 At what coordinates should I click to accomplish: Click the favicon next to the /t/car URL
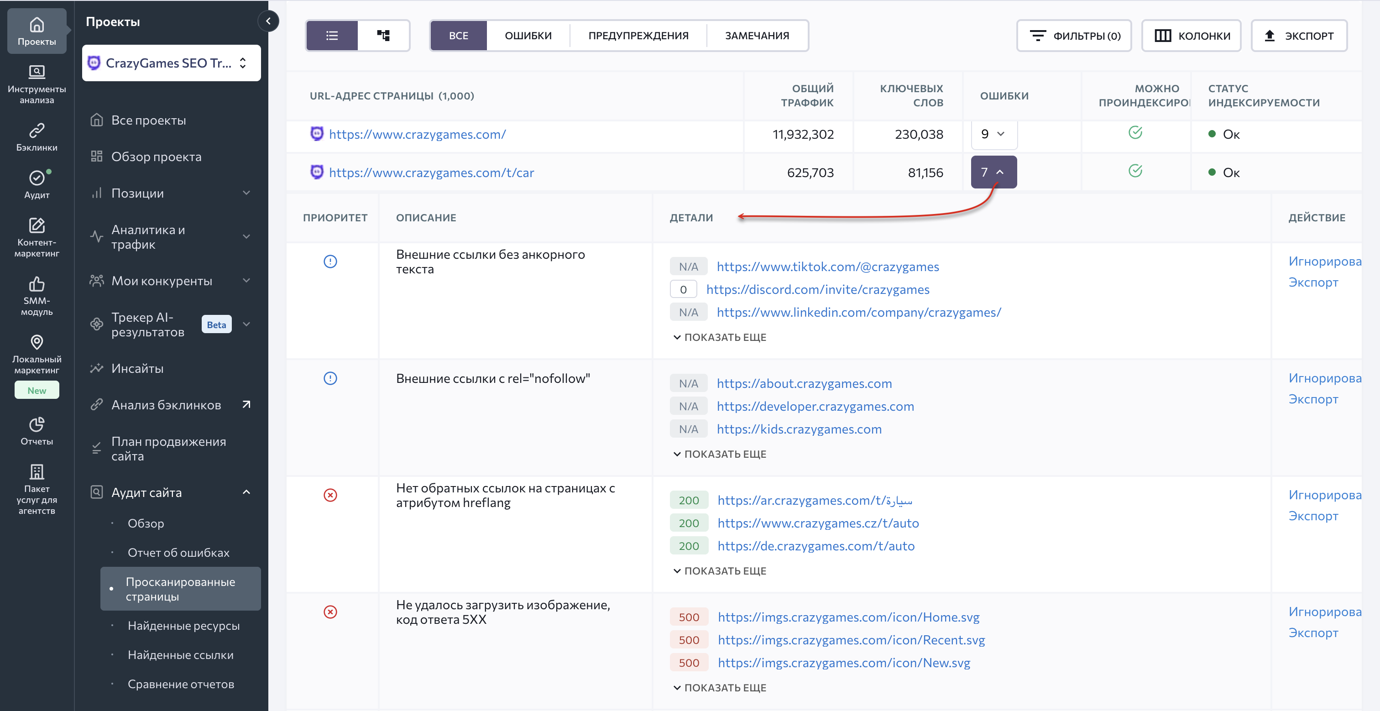point(317,172)
